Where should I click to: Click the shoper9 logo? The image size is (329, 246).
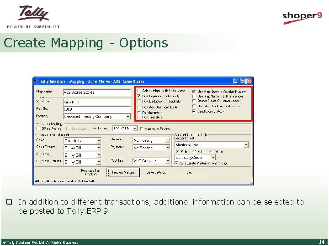(302, 18)
